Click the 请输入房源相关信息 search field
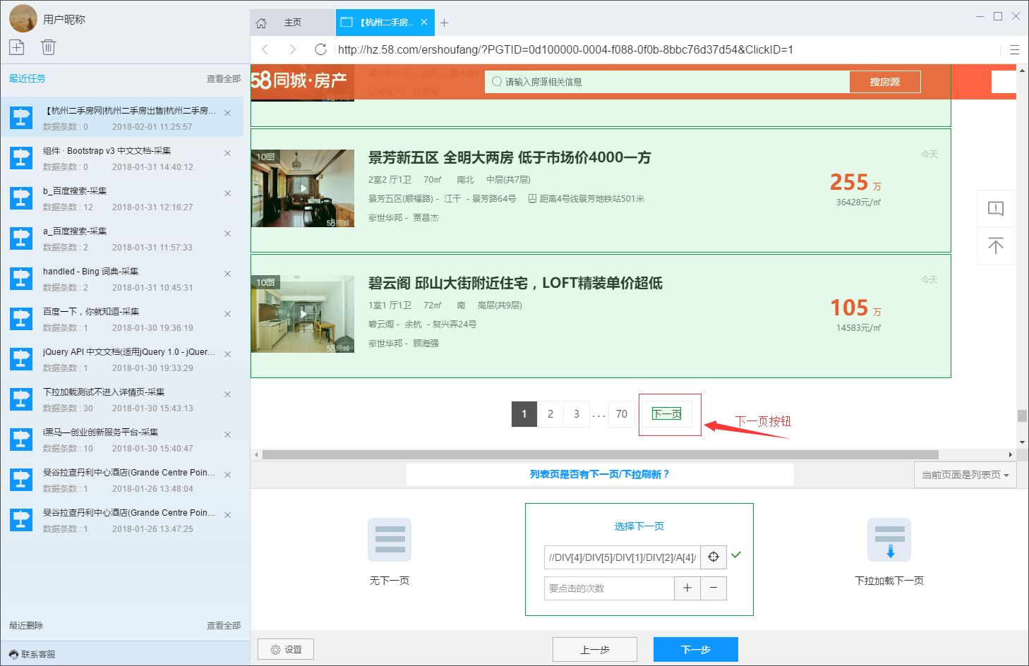This screenshot has width=1029, height=666. pyautogui.click(x=667, y=82)
